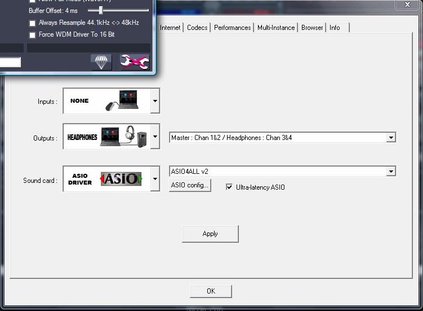
Task: Confirm settings with the OK button
Action: tap(211, 291)
